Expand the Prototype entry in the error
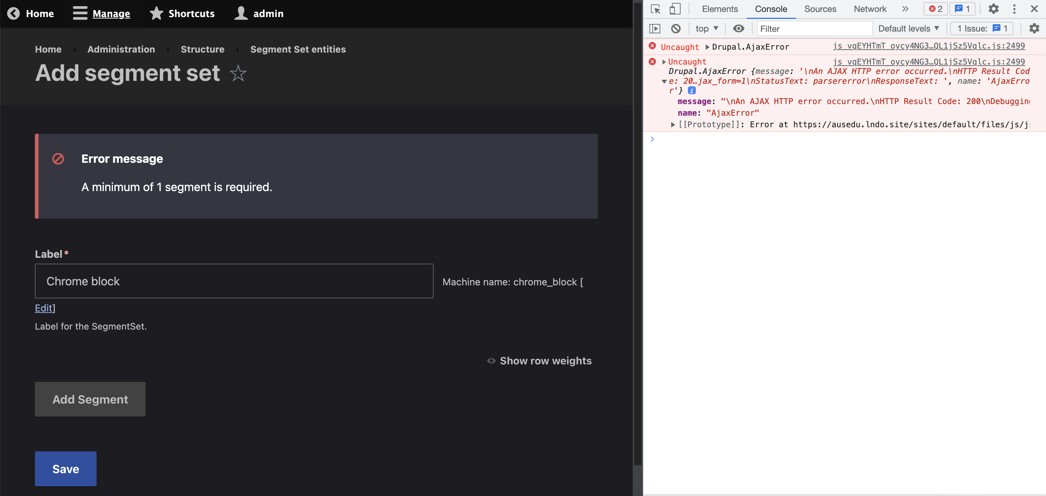Viewport: 1046px width, 496px height. click(x=673, y=124)
